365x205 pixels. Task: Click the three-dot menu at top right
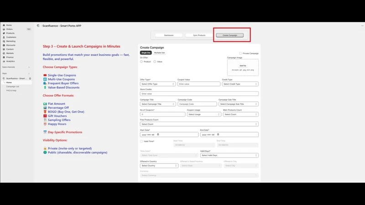click(x=362, y=26)
